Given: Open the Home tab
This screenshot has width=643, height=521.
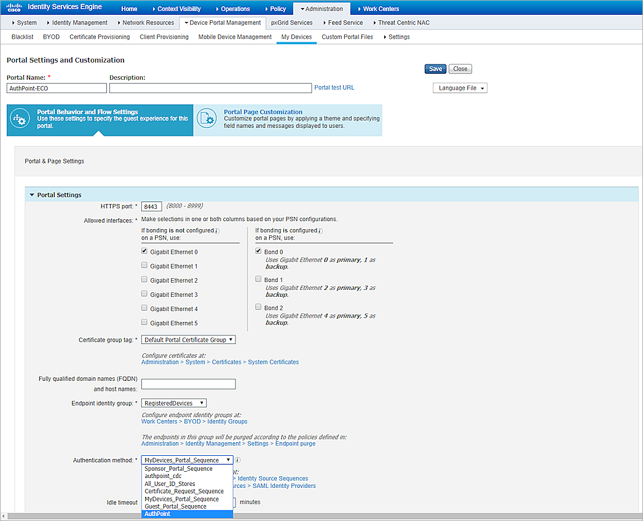Looking at the screenshot, I should (129, 9).
